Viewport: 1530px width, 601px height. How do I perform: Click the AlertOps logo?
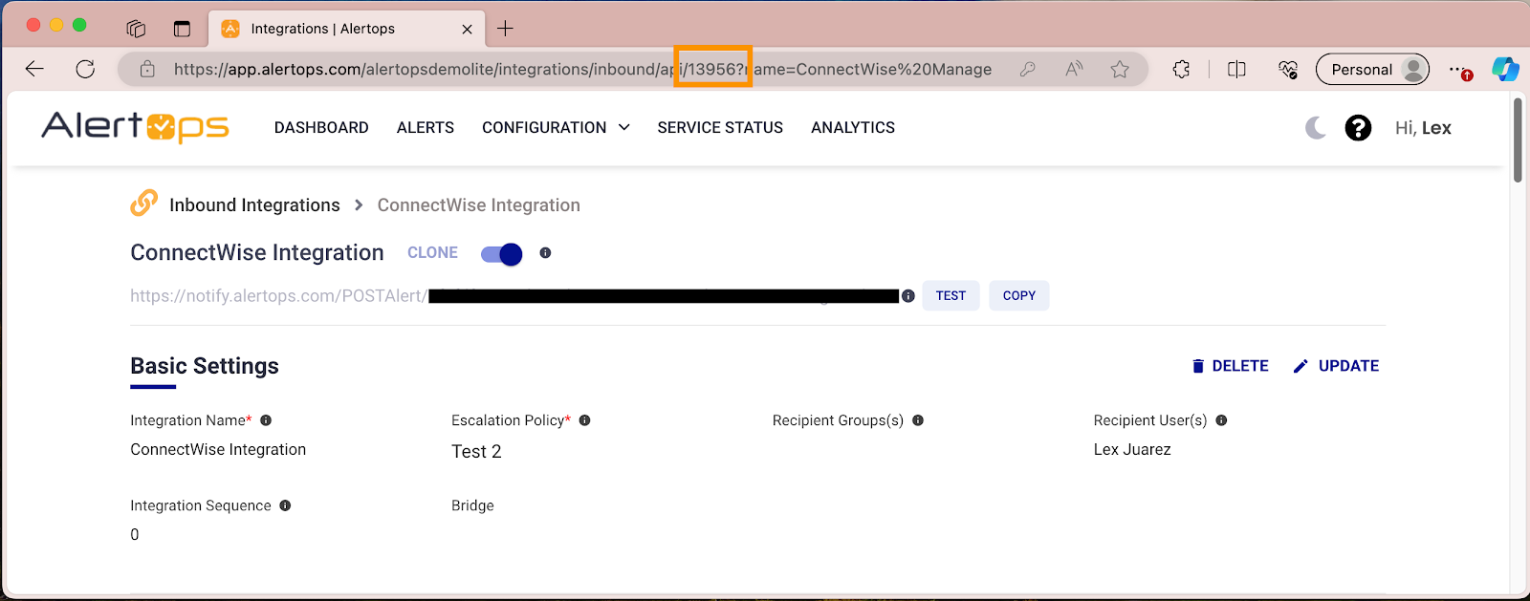(135, 127)
